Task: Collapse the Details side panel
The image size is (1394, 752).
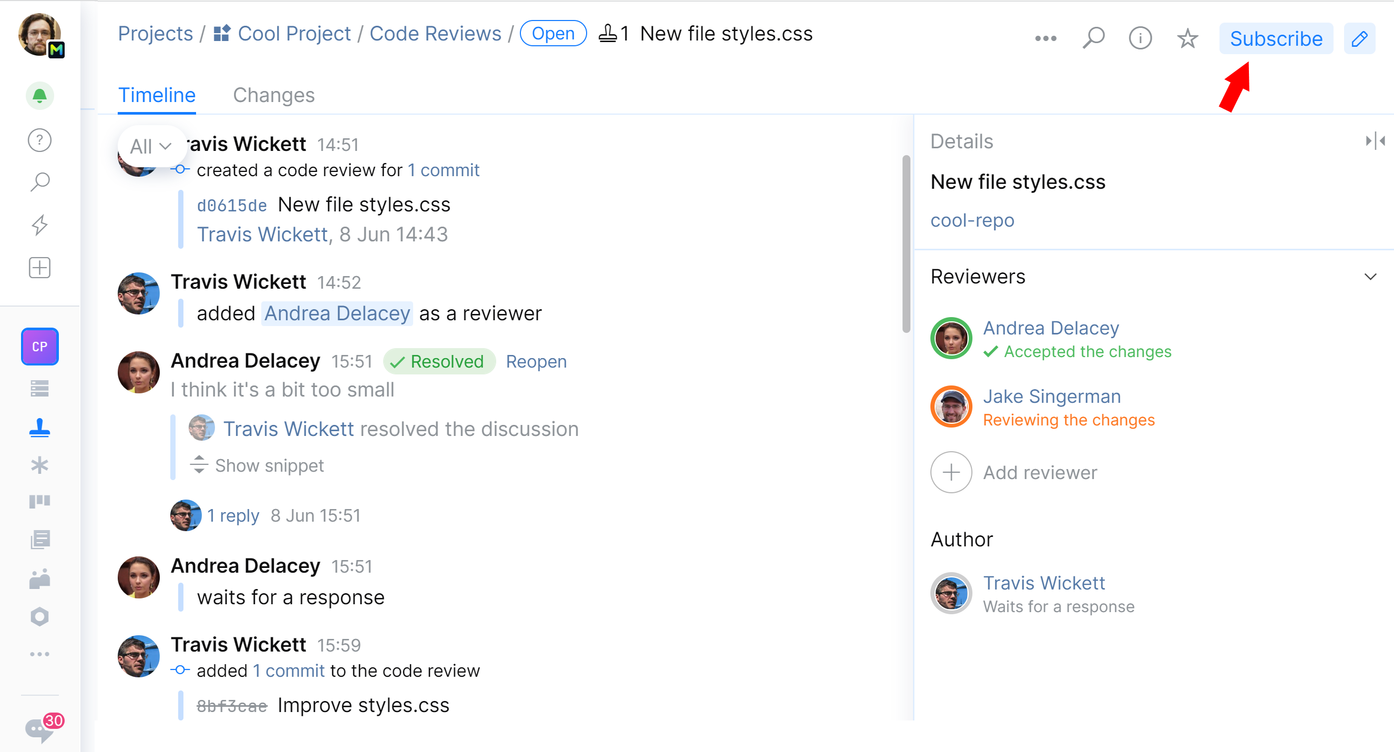Action: 1375,141
